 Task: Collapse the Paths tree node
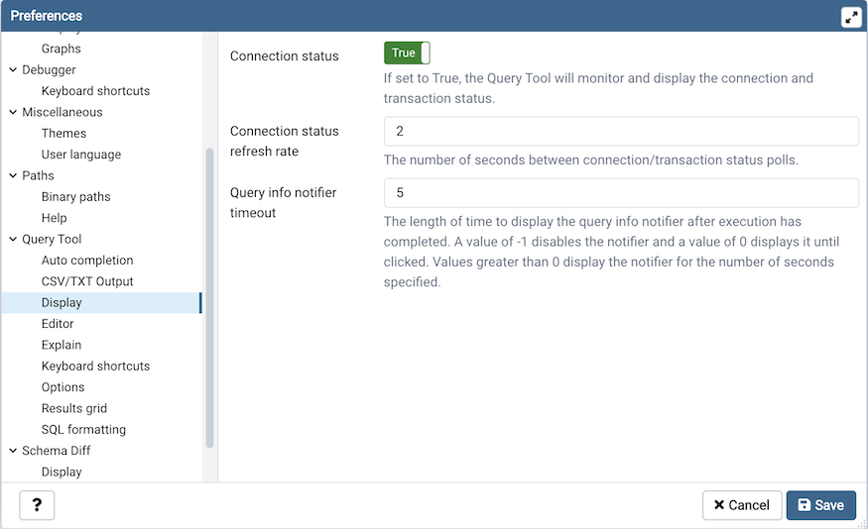coord(13,175)
